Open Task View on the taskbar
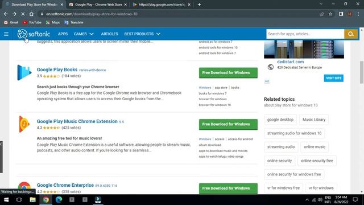The image size is (364, 205). (19, 200)
